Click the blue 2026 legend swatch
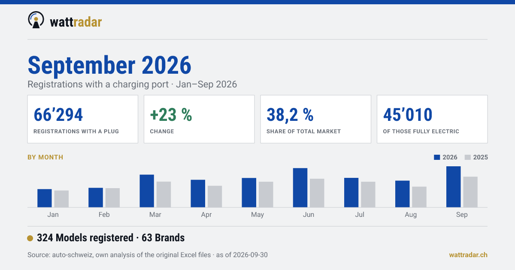The width and height of the screenshot is (515, 270). pyautogui.click(x=437, y=157)
